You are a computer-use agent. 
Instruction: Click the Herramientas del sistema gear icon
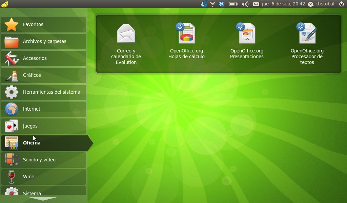point(11,92)
